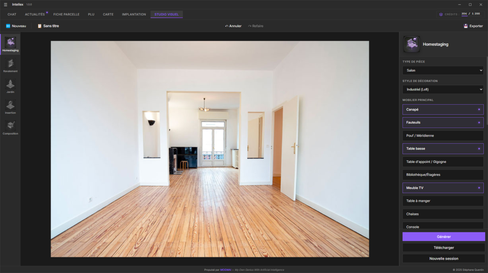Screen dimensions: 488x273
Task: Open the Composition tool
Action: (x=10, y=128)
